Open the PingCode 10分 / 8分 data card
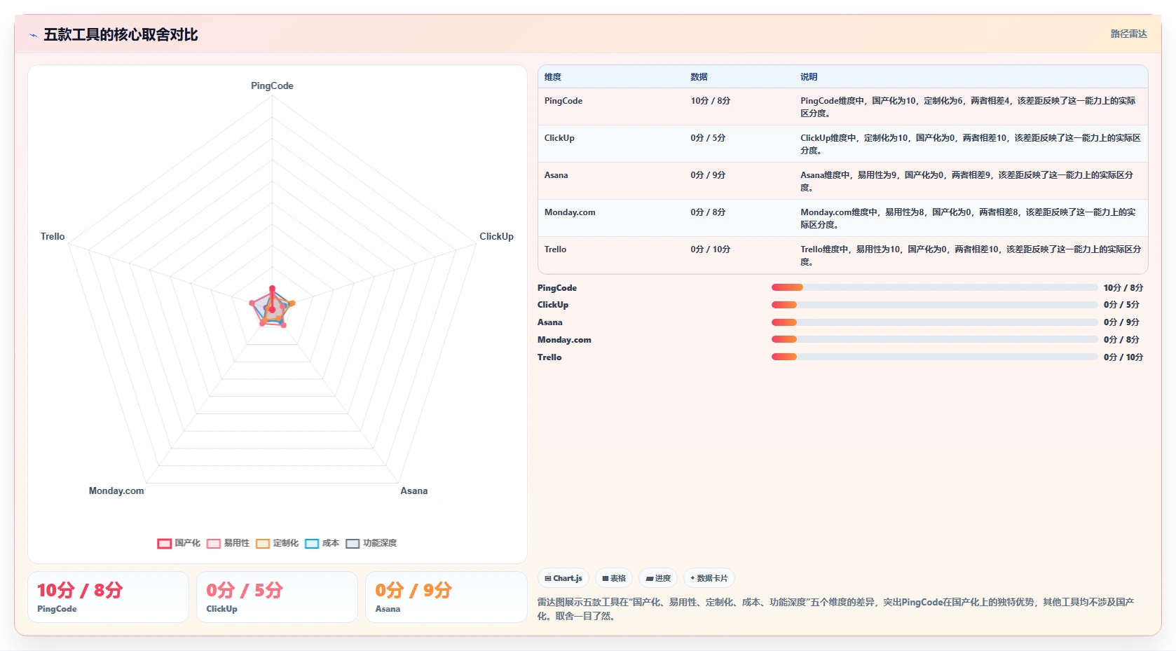 pos(108,597)
